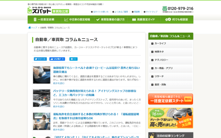Open article 付けてよかった！ オプションパーツ title
The image size is (221, 138).
96,137
